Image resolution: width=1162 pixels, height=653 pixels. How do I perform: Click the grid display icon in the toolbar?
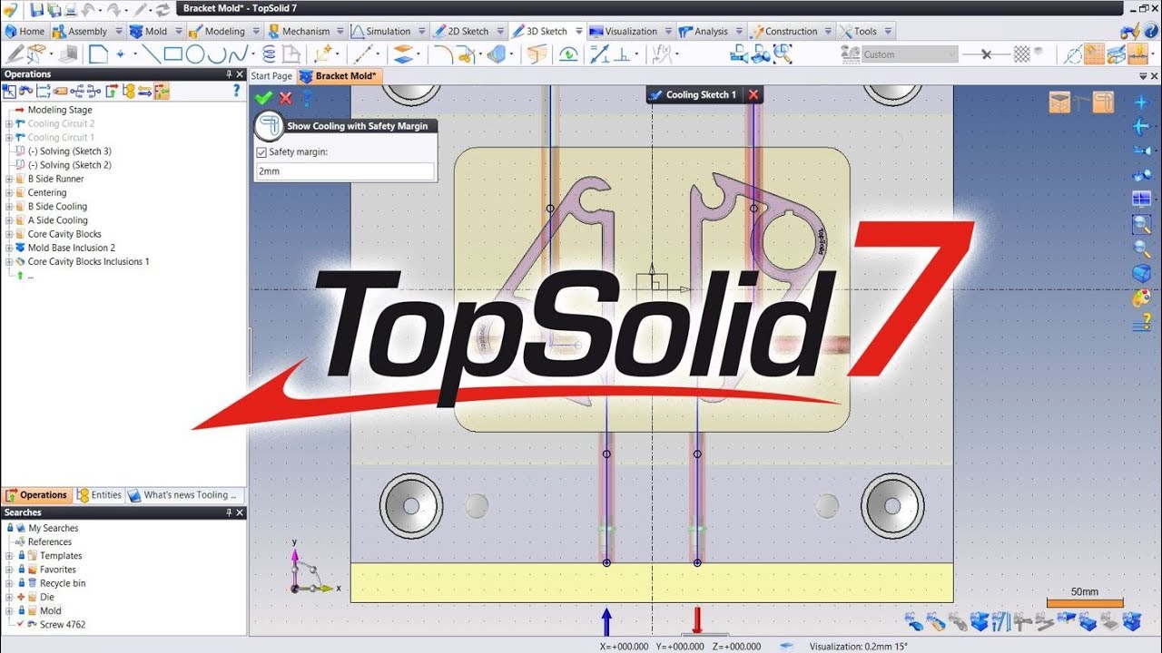[1022, 54]
